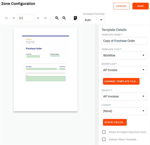This screenshot has width=150, height=145.
Task: Check Inherit All Object Data from Form
Action: [104, 132]
